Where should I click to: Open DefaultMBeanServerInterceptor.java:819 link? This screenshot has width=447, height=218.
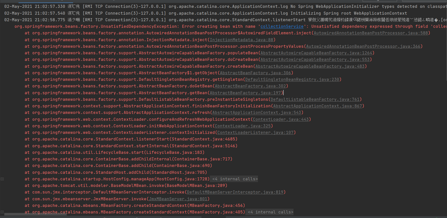pos(235,192)
